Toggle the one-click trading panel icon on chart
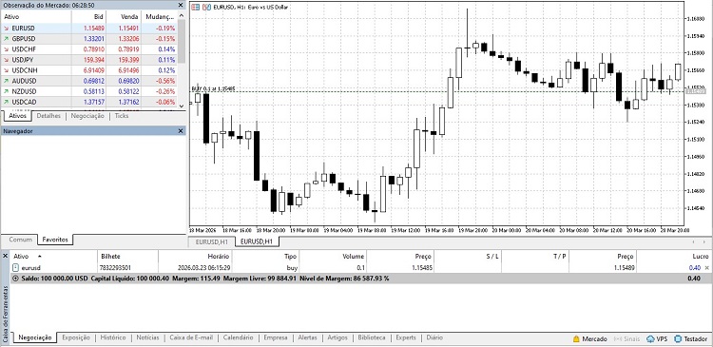The width and height of the screenshot is (713, 347). point(196,8)
